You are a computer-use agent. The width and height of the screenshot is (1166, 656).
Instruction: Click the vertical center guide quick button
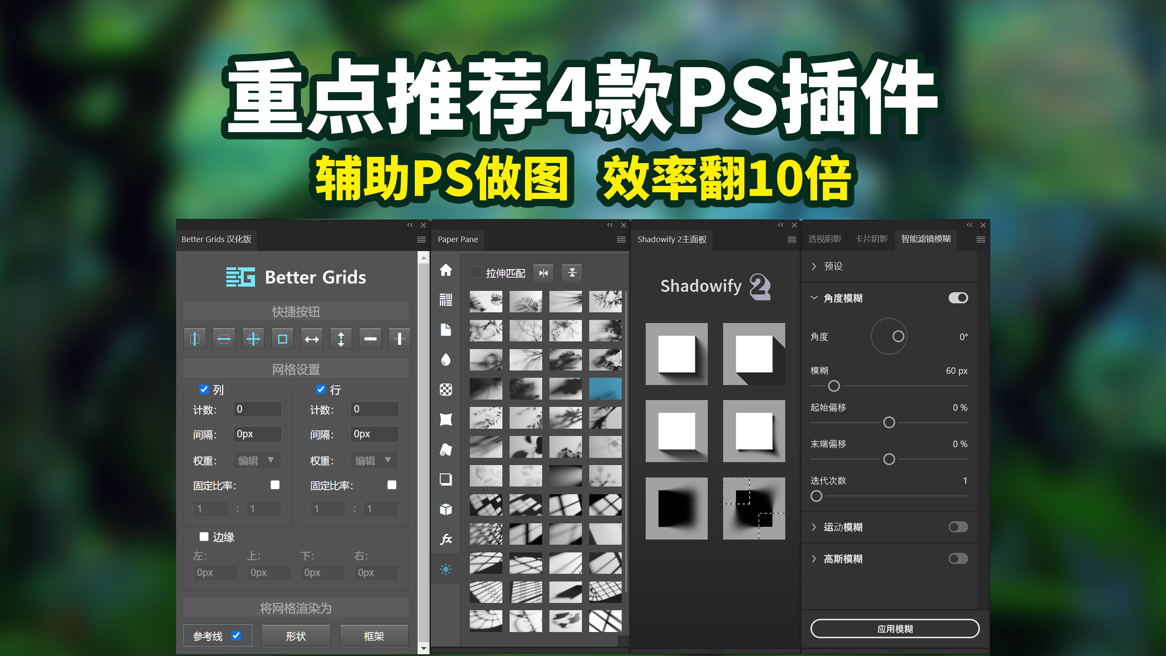point(195,339)
